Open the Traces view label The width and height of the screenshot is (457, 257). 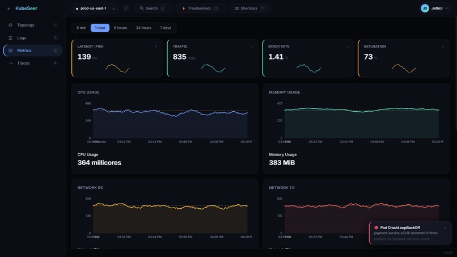(x=23, y=63)
